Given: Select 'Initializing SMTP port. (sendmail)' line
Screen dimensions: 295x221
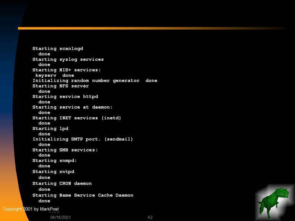Looking at the screenshot, I should [x=83, y=139].
